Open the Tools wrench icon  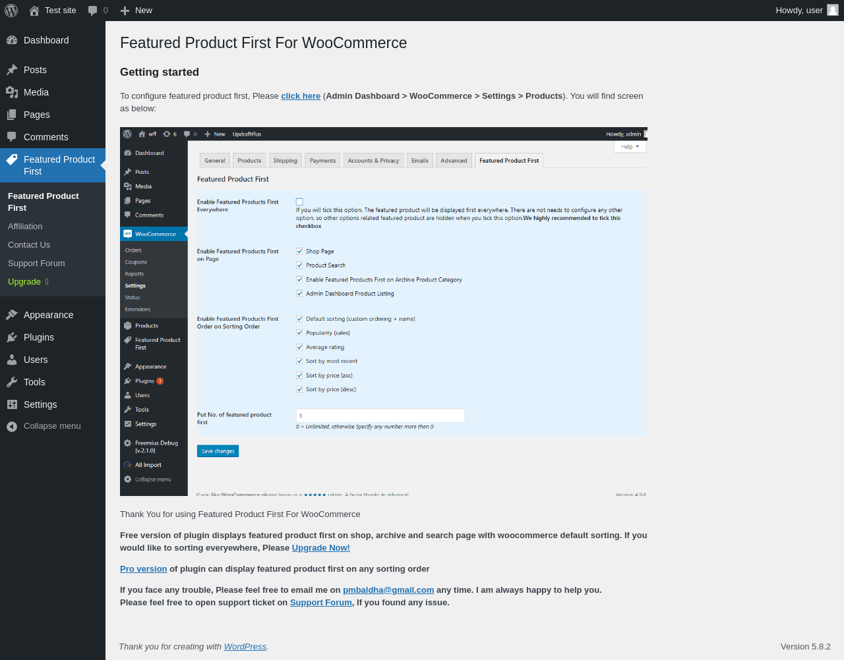12,382
